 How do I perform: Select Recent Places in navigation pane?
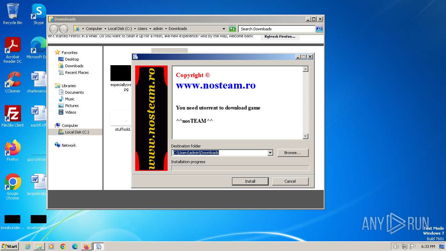tap(77, 73)
